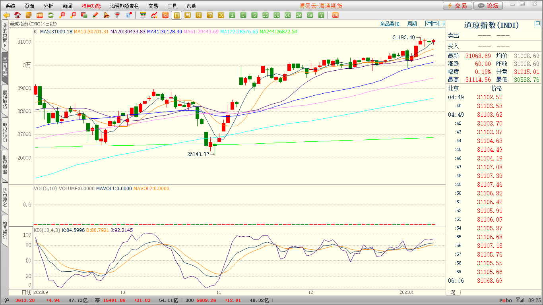Open the F10 information icon

40,15
